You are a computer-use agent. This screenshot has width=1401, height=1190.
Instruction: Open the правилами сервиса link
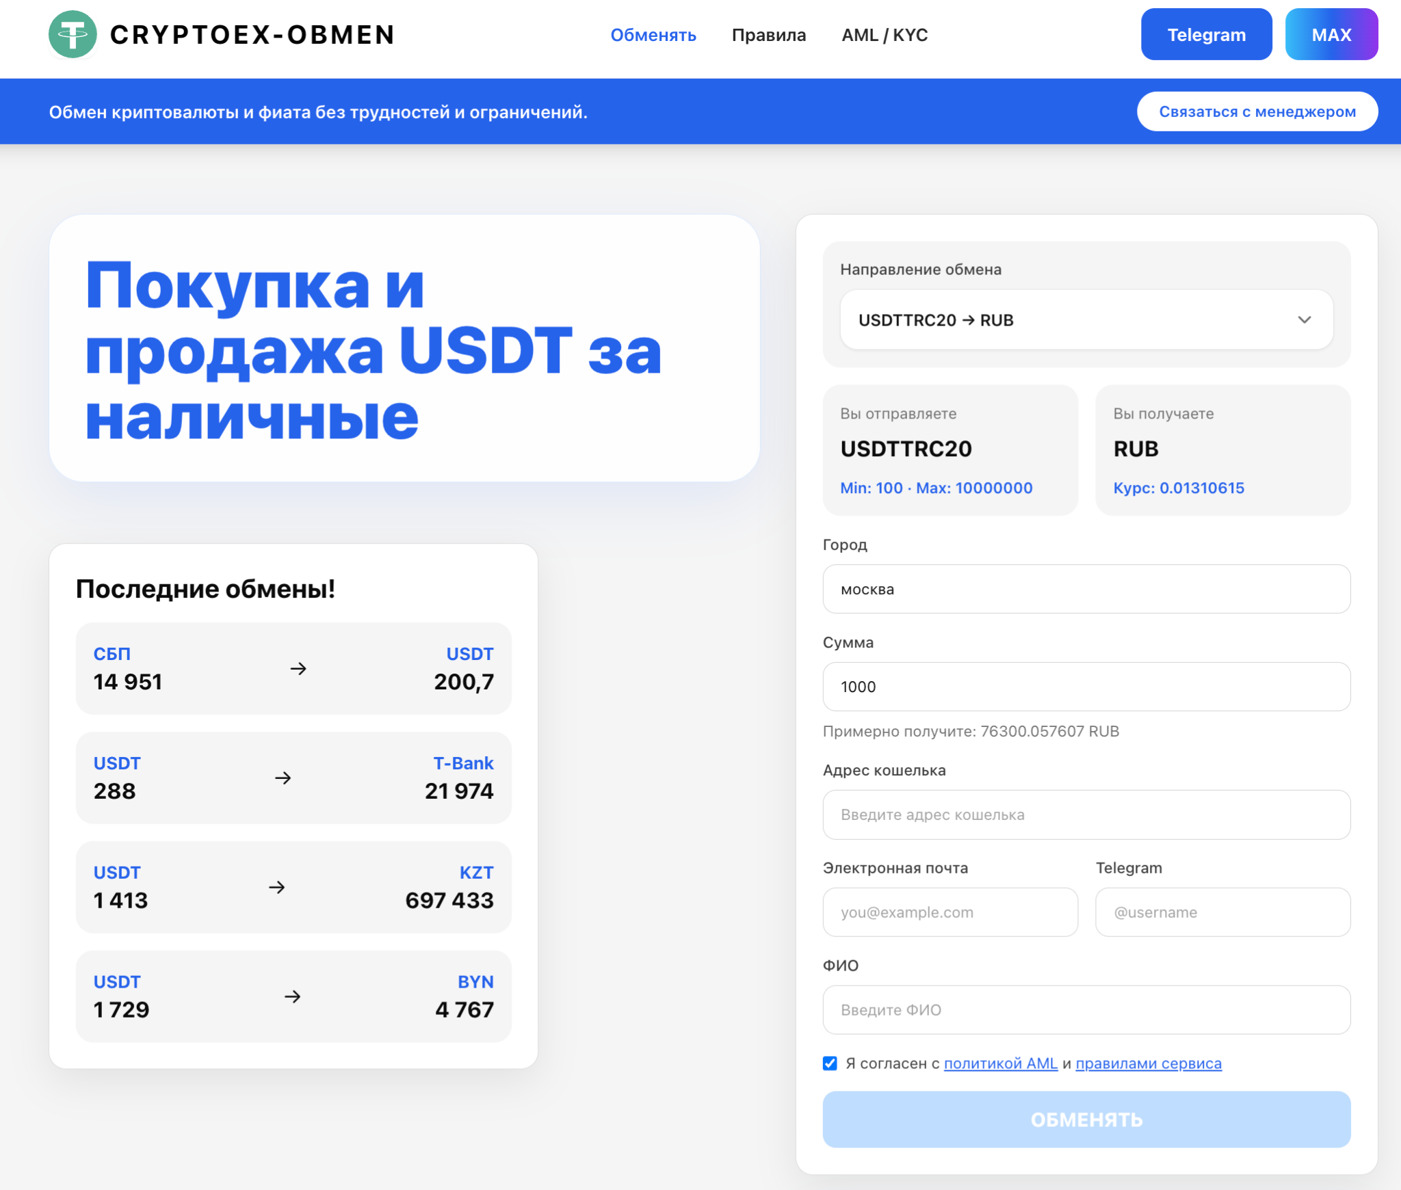point(1149,1063)
